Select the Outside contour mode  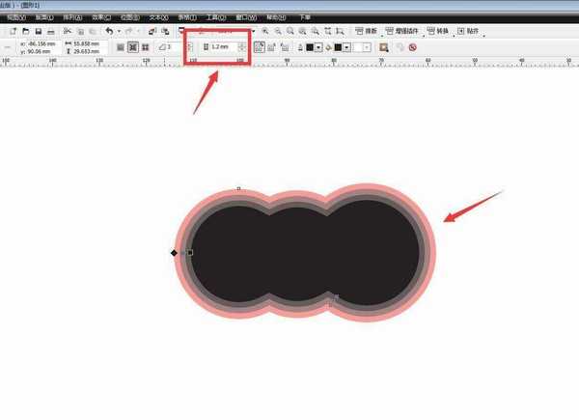pos(145,47)
